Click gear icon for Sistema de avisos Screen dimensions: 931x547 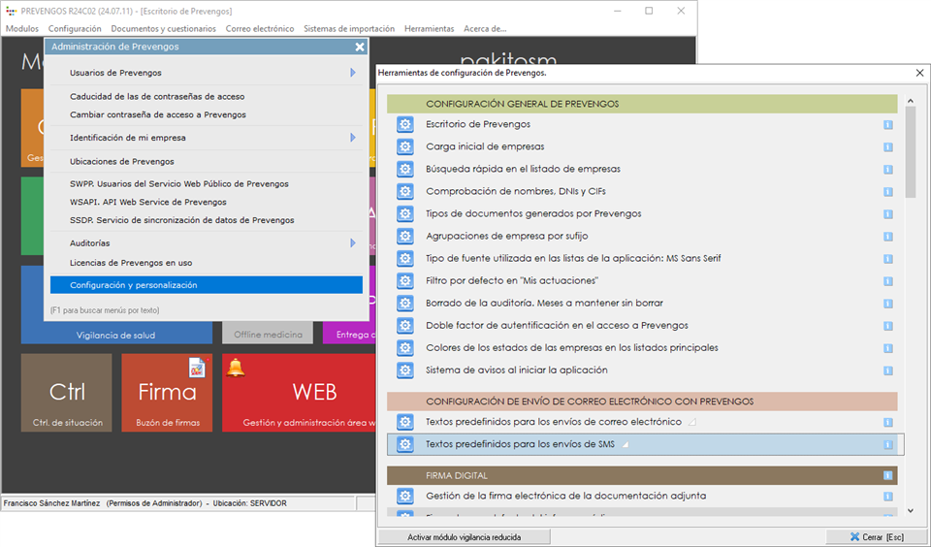click(x=405, y=370)
